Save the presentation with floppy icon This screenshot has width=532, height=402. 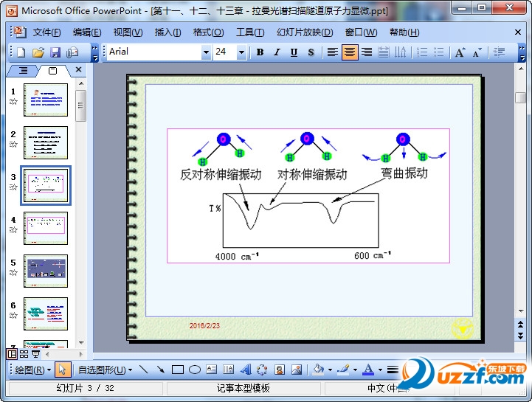tap(55, 52)
